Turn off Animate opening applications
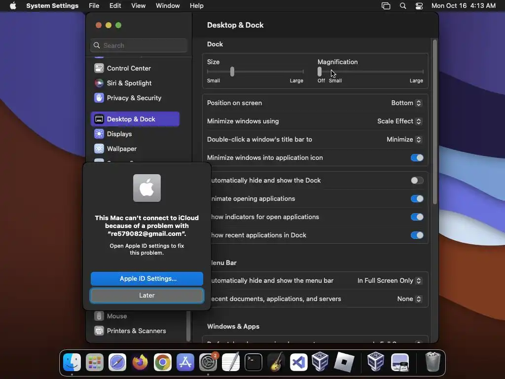This screenshot has width=505, height=379. [417, 198]
